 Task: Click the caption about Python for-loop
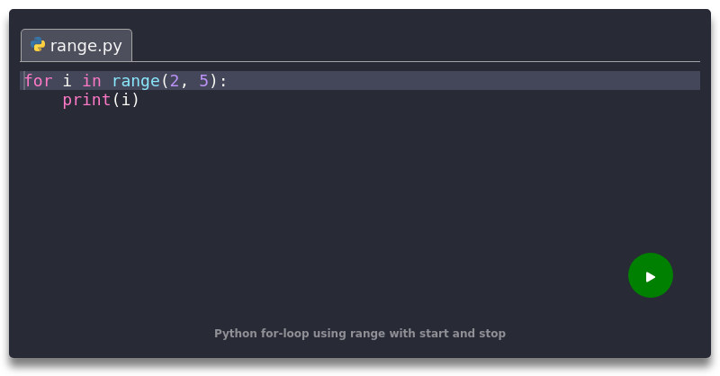point(360,334)
